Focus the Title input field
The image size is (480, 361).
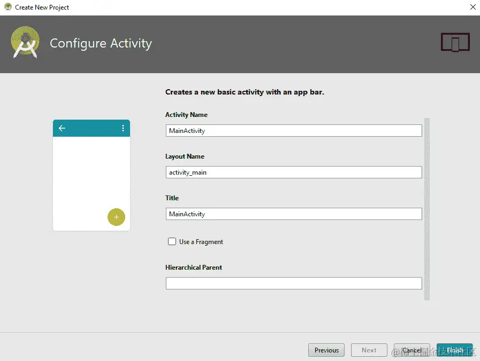click(x=294, y=214)
